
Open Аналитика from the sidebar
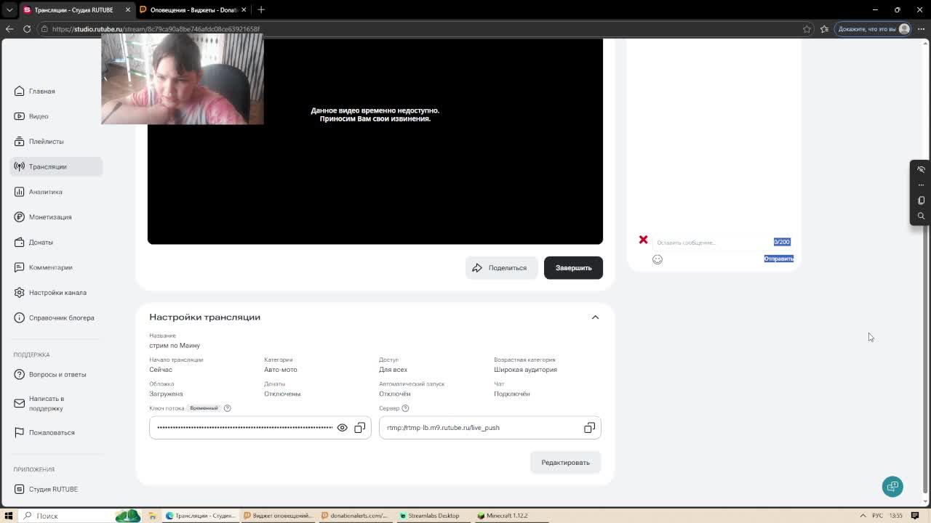pos(45,192)
